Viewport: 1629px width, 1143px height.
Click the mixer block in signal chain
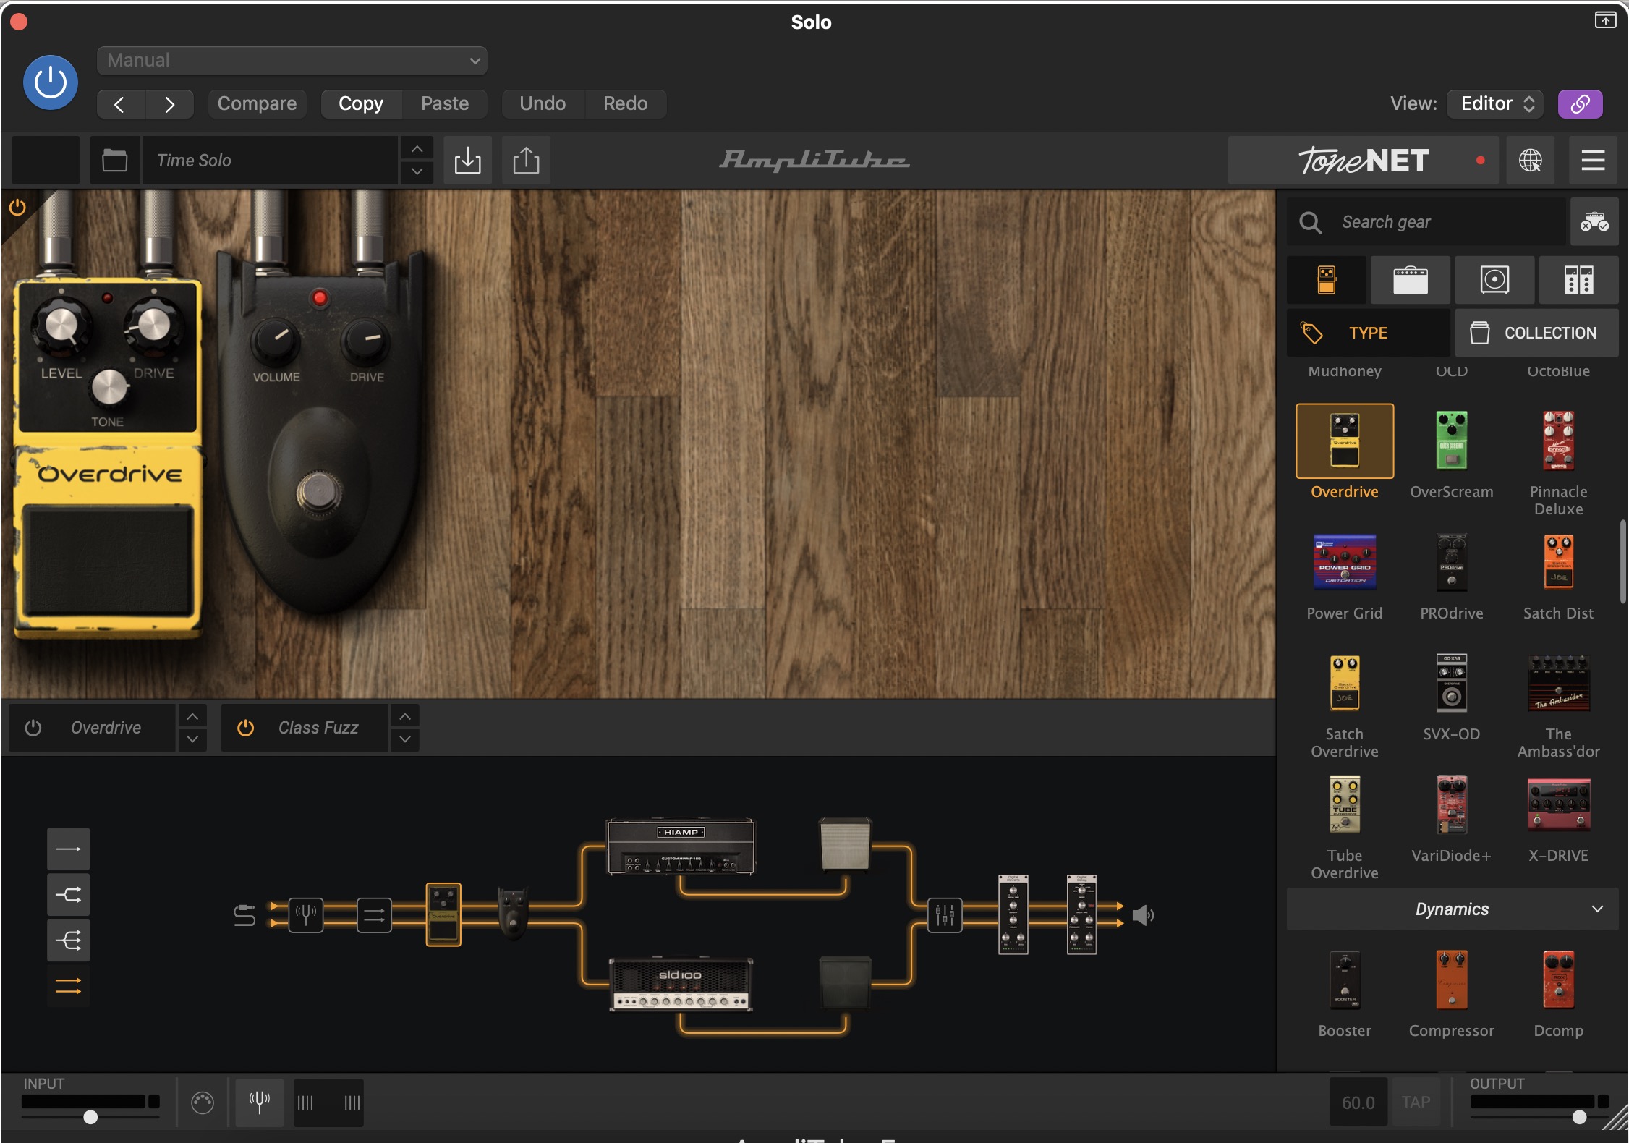(945, 916)
